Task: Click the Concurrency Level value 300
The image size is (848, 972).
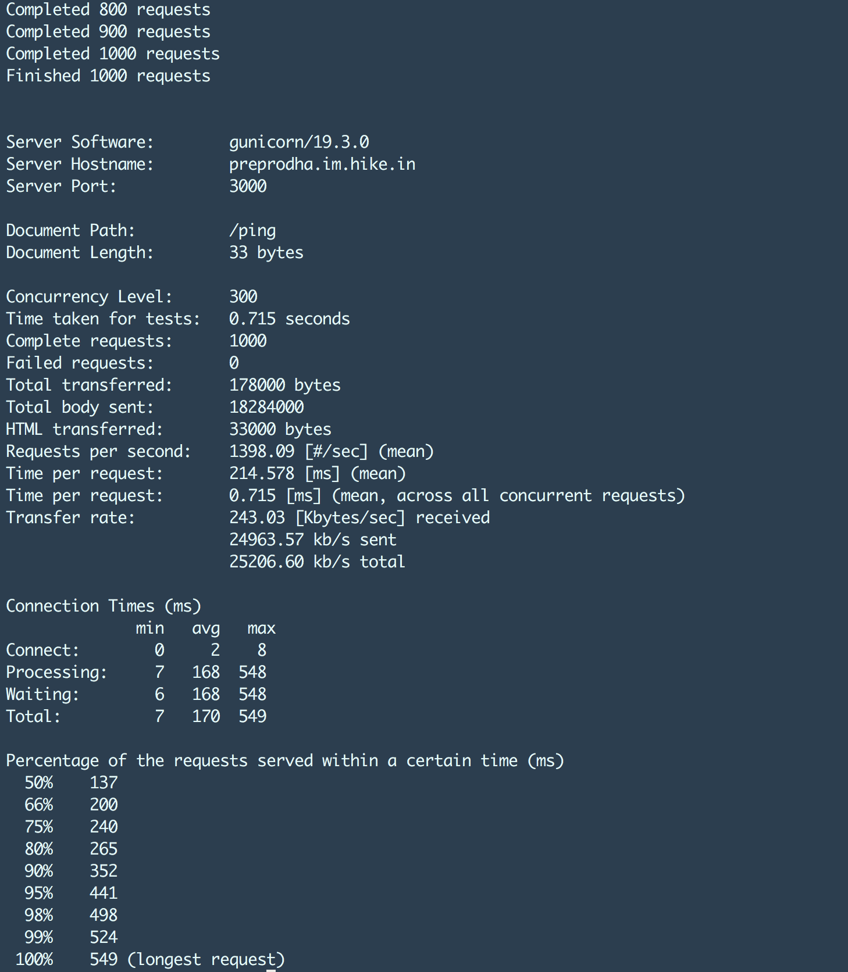Action: point(243,297)
